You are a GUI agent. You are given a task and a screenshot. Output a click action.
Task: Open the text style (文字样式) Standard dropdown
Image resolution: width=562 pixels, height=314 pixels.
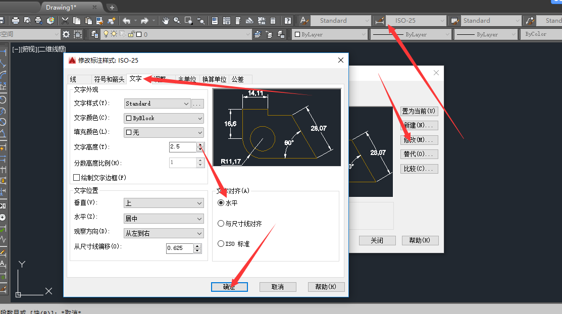[157, 103]
